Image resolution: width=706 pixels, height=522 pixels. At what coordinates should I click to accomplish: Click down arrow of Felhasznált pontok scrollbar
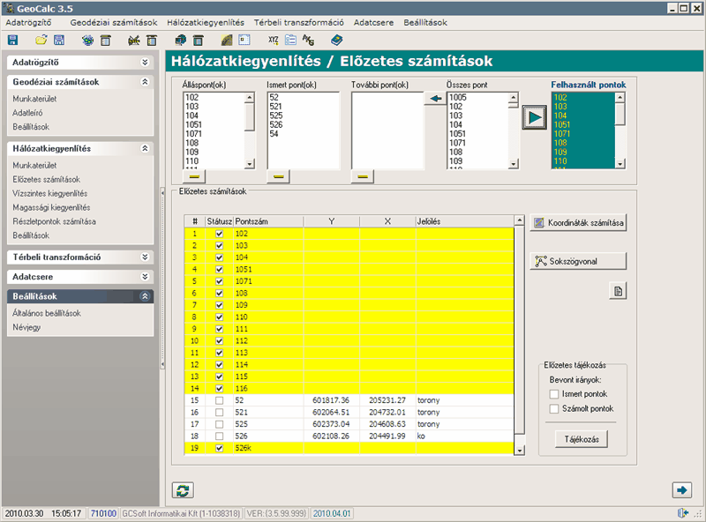click(620, 164)
